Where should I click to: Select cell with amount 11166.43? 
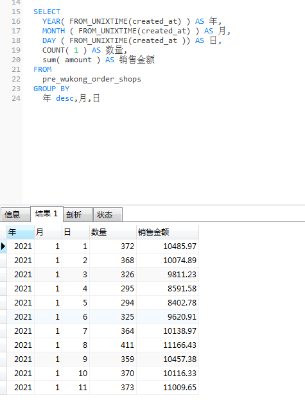(x=168, y=345)
